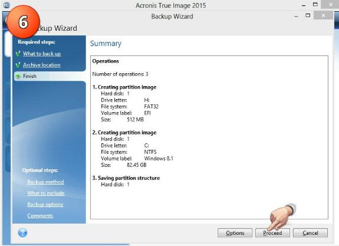Click the 'Required steps:' sidebar heading

pos(37,42)
